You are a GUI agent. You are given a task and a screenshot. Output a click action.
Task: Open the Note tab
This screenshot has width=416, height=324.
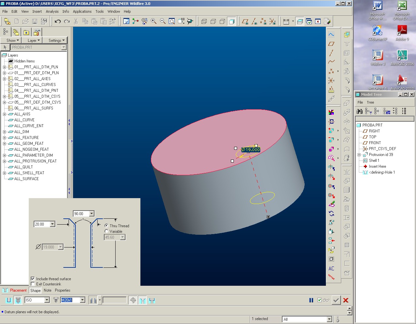click(48, 290)
